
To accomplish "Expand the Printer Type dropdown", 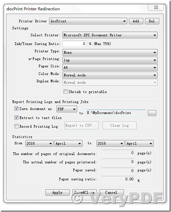I will (x=110, y=52).
